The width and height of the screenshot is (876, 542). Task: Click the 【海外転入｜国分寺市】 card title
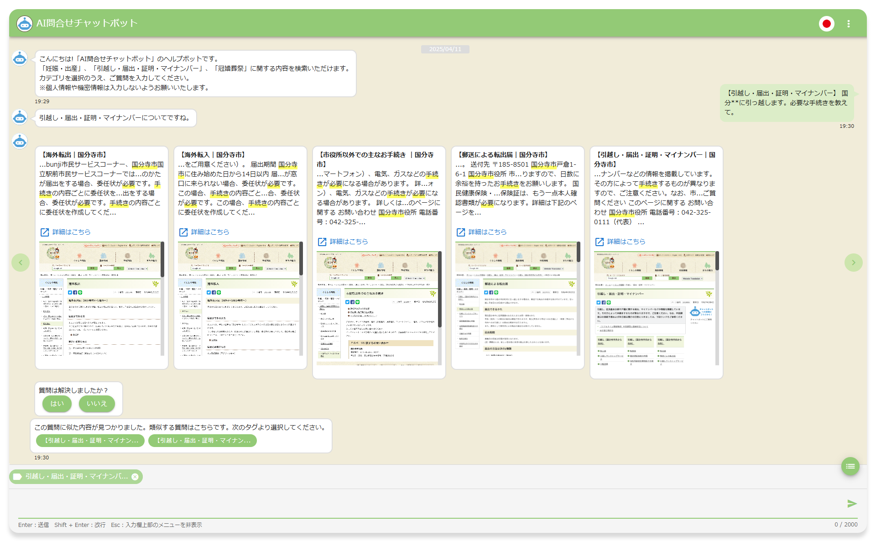tap(213, 155)
